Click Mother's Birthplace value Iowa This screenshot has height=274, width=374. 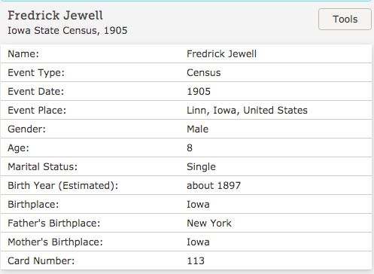coord(198,242)
